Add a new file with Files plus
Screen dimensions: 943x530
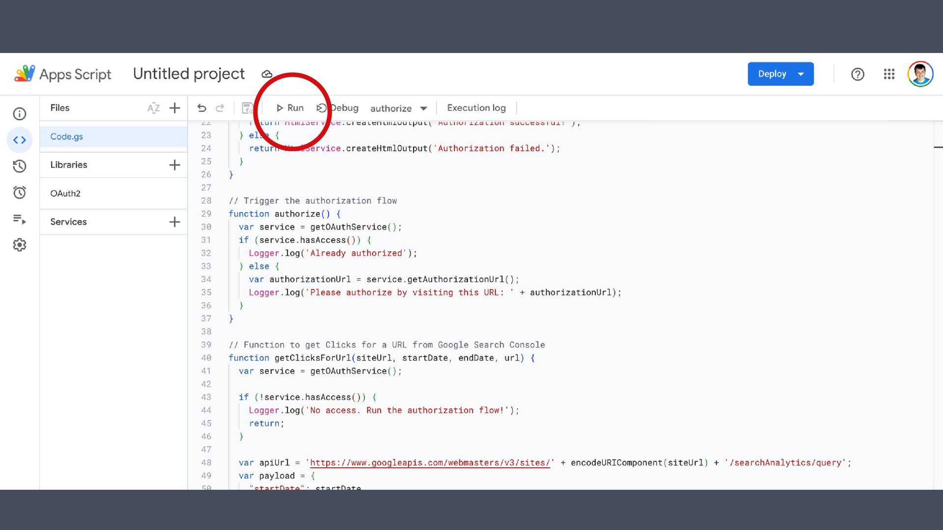click(x=174, y=108)
